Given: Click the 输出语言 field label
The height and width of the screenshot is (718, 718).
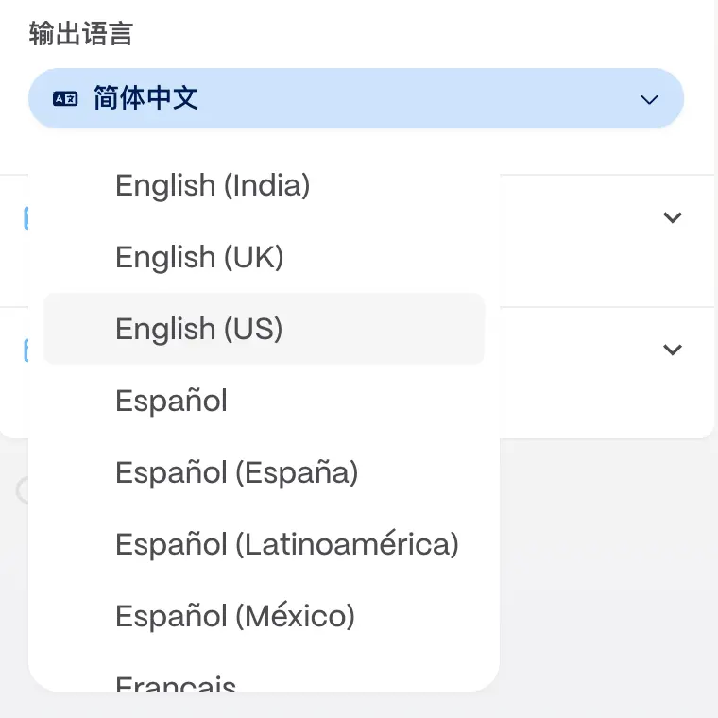Looking at the screenshot, I should 80,34.
